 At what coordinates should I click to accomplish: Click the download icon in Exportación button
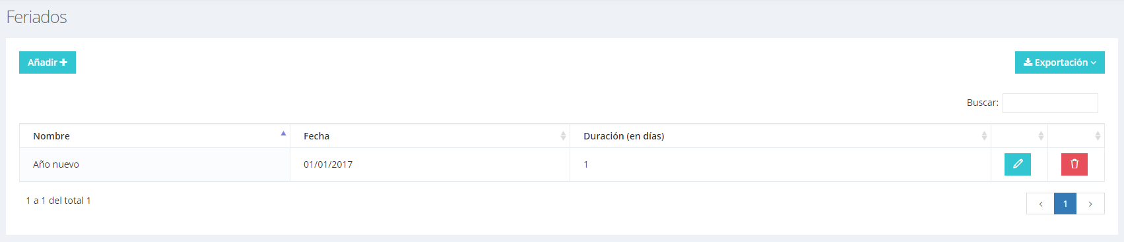(1028, 62)
